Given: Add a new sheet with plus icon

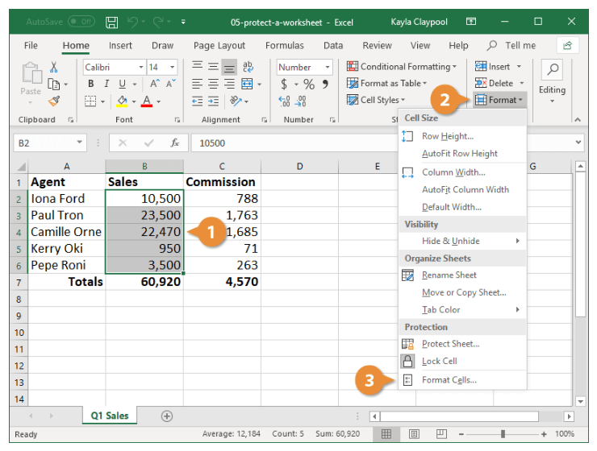Looking at the screenshot, I should tap(167, 416).
